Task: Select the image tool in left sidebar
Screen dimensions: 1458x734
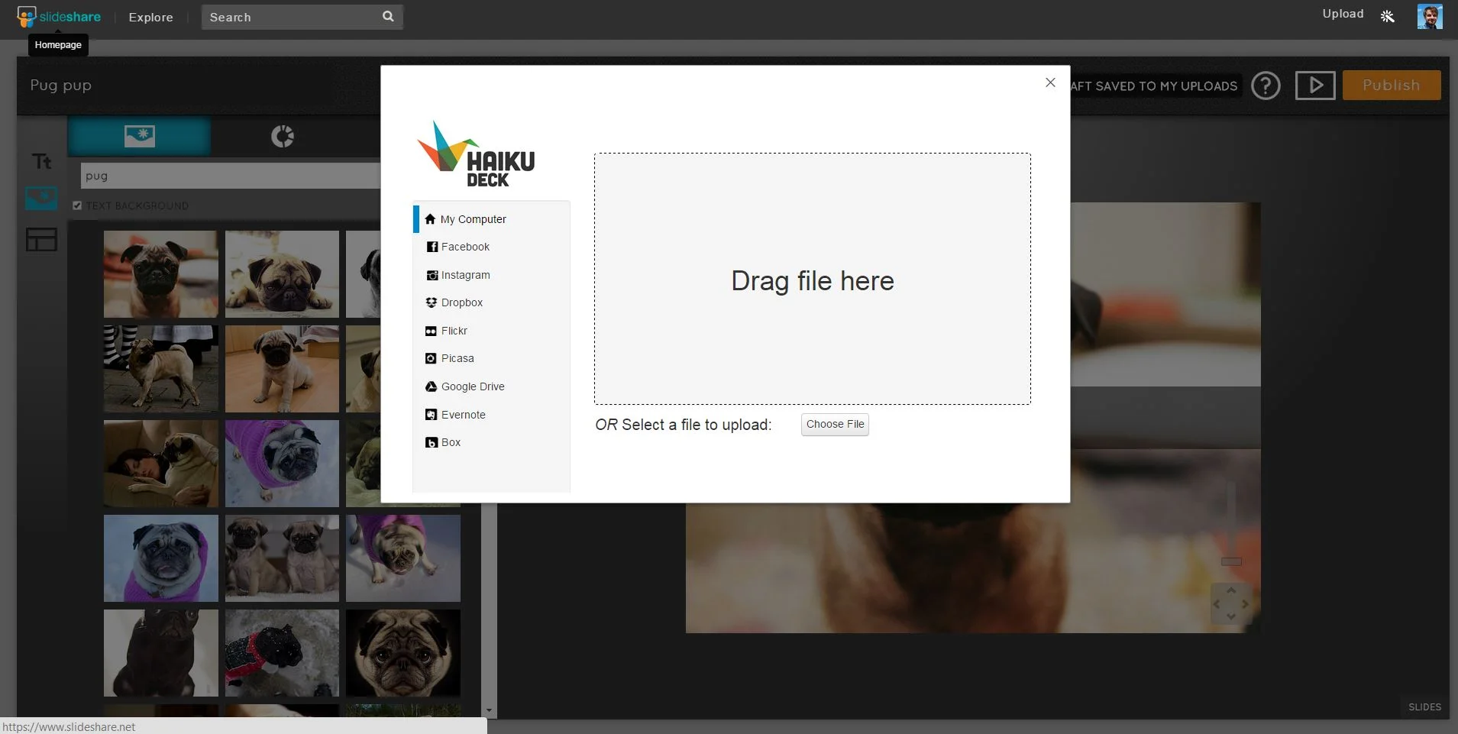Action: pos(41,199)
